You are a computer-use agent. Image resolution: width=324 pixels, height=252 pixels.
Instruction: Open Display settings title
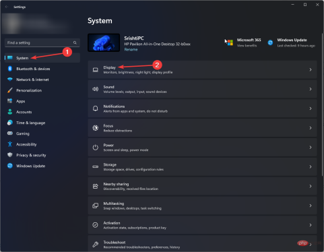[x=110, y=67]
